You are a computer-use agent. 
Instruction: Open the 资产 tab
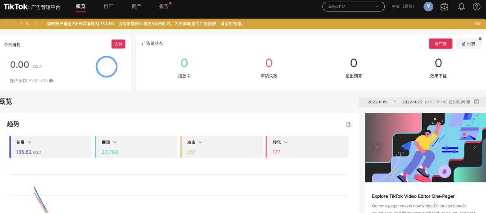point(136,6)
